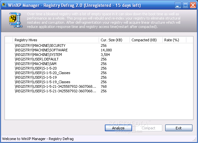Select the S-1-5-21 hive row sized 256
This screenshot has width=198, height=143.
[x=99, y=91]
